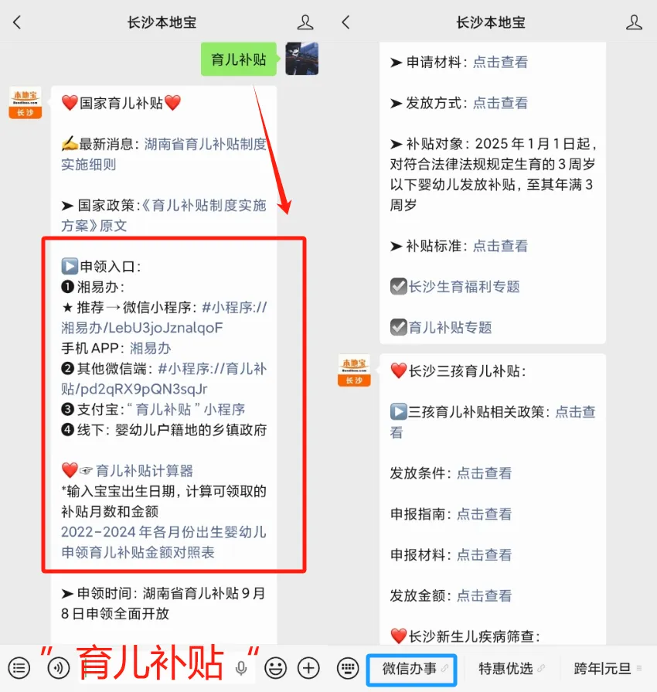Open the 湖南省育儿补贴制度实施细则 link

click(x=164, y=154)
